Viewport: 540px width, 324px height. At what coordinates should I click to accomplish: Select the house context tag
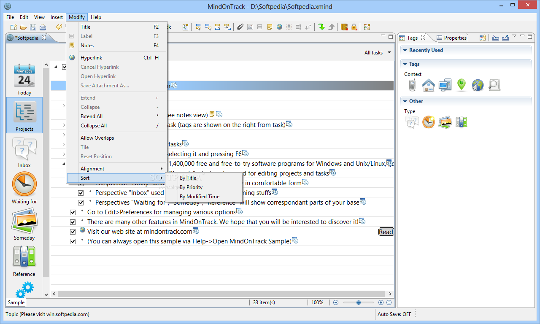click(x=428, y=85)
